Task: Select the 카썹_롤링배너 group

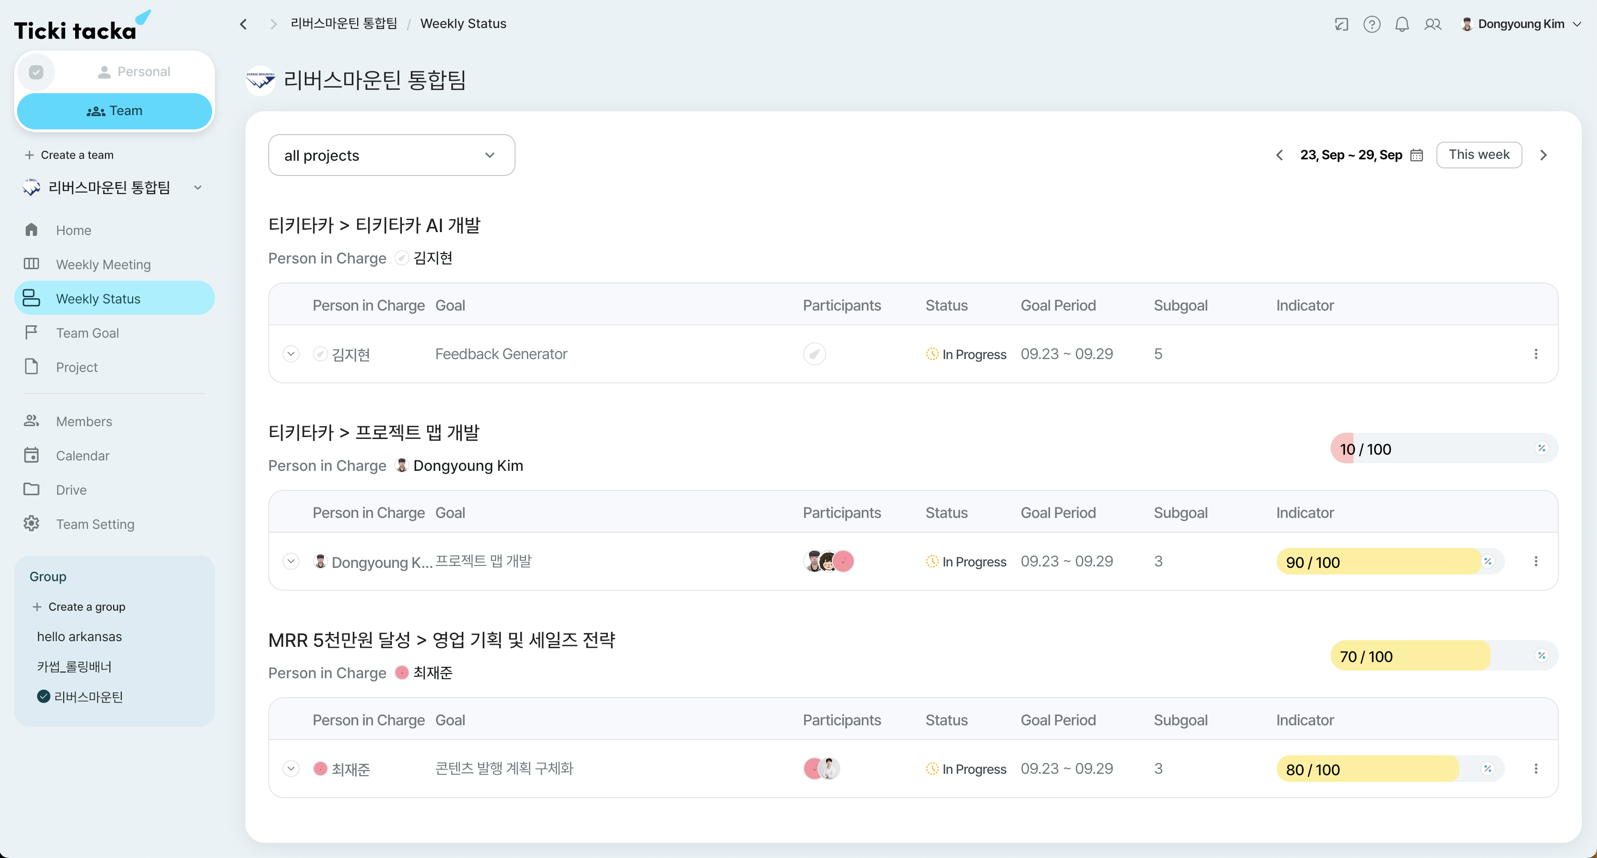Action: (74, 666)
